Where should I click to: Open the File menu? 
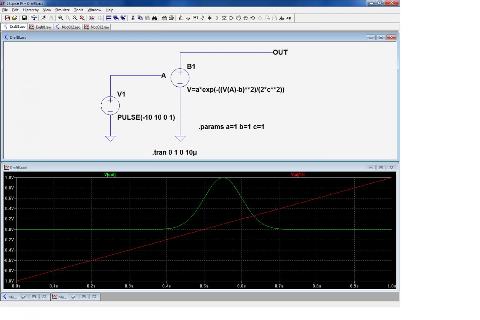click(5, 10)
